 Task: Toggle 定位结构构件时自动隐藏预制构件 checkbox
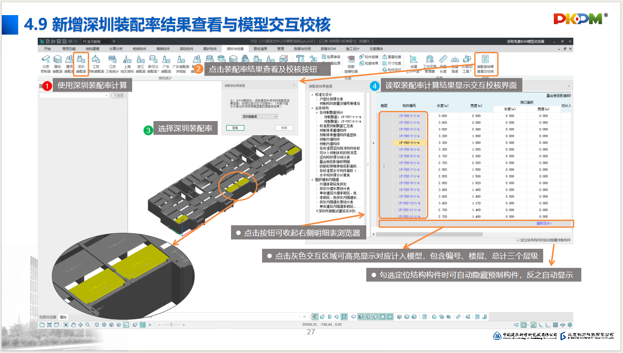(518, 240)
